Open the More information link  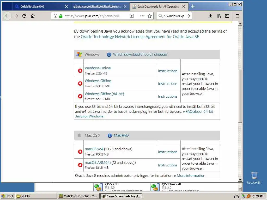click(191, 176)
